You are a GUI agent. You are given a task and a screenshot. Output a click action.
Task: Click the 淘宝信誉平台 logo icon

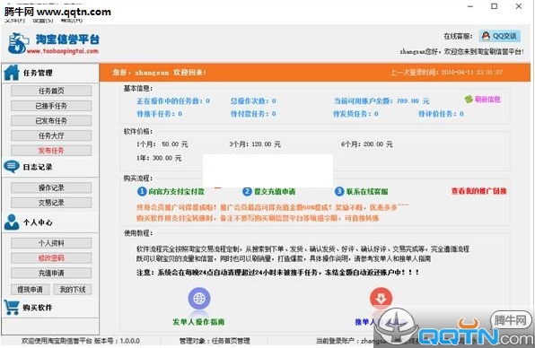coord(18,43)
